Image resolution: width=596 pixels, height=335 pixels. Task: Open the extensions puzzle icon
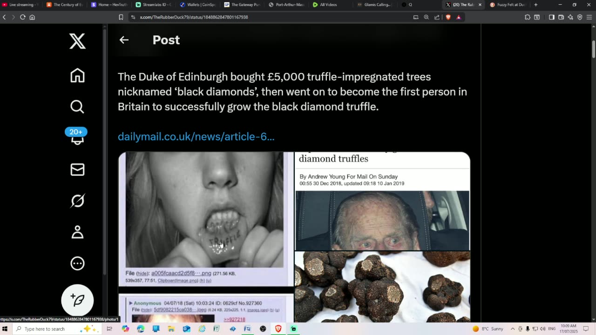528,17
